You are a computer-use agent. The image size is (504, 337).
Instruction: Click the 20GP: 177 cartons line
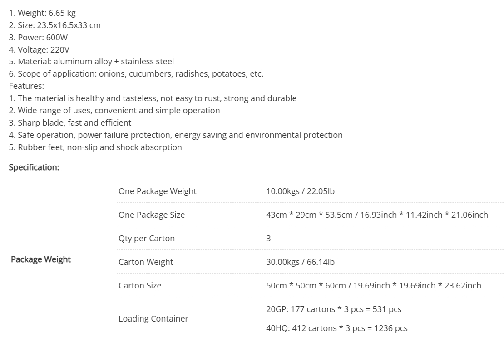[334, 309]
